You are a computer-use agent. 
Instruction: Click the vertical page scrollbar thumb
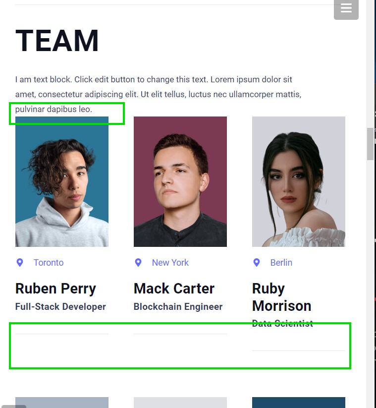[x=370, y=144]
